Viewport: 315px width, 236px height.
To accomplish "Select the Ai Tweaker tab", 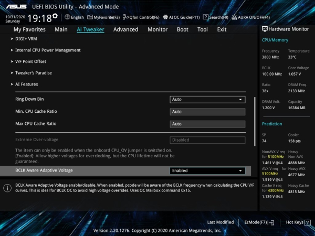I will 90,29.
